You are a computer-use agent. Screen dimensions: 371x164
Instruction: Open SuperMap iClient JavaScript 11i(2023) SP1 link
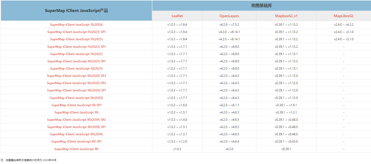(x=76, y=32)
